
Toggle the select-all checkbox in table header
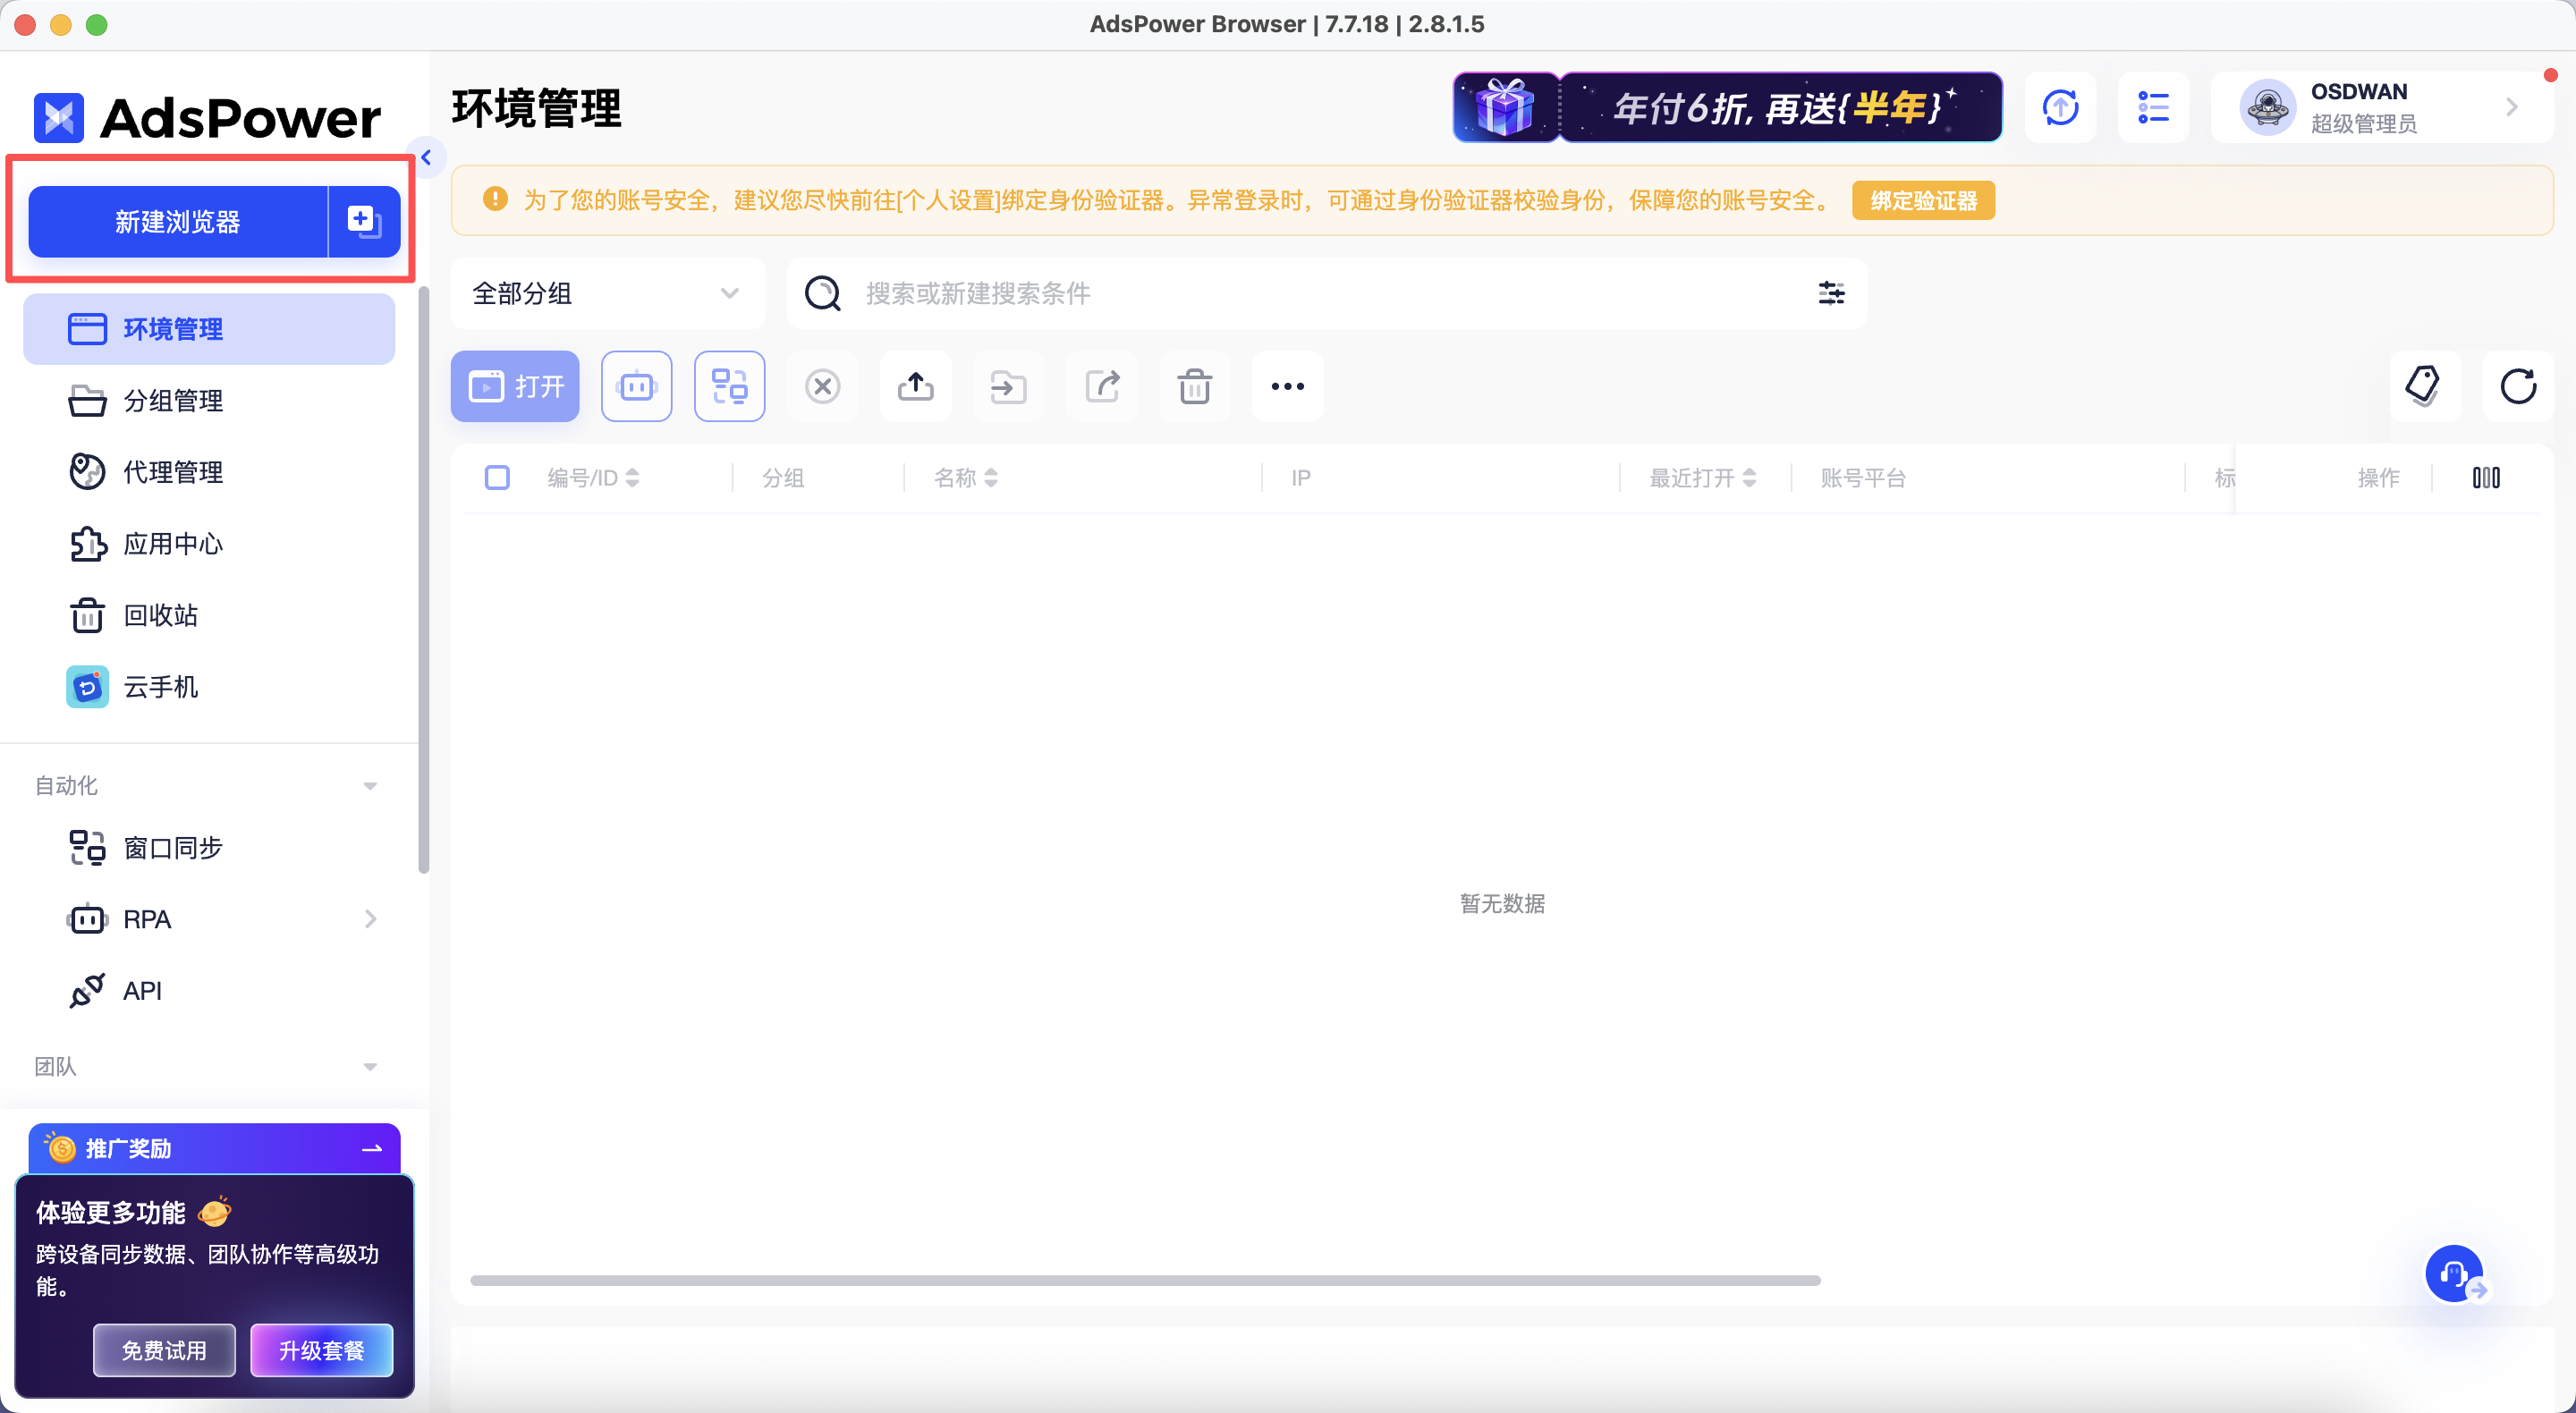497,478
